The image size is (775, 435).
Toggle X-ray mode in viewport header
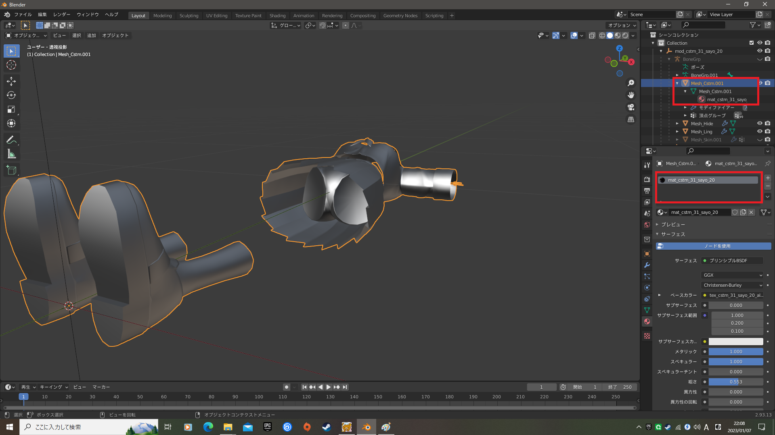(592, 35)
